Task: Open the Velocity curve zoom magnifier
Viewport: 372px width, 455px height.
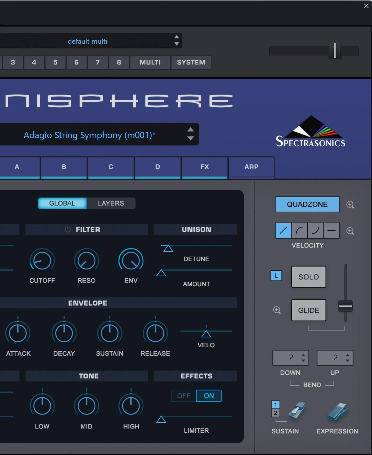Action: click(350, 231)
